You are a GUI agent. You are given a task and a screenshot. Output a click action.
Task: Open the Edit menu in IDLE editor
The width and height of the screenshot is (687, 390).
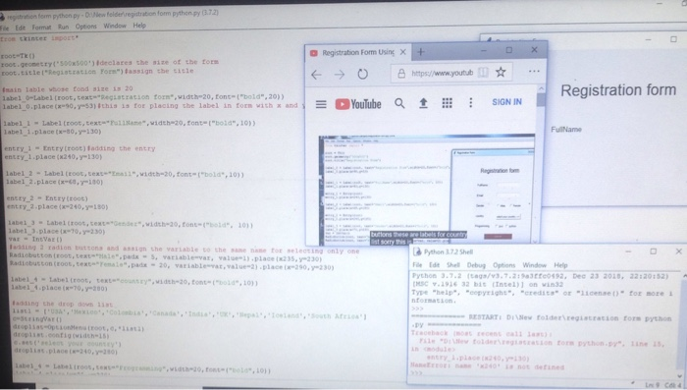click(21, 28)
